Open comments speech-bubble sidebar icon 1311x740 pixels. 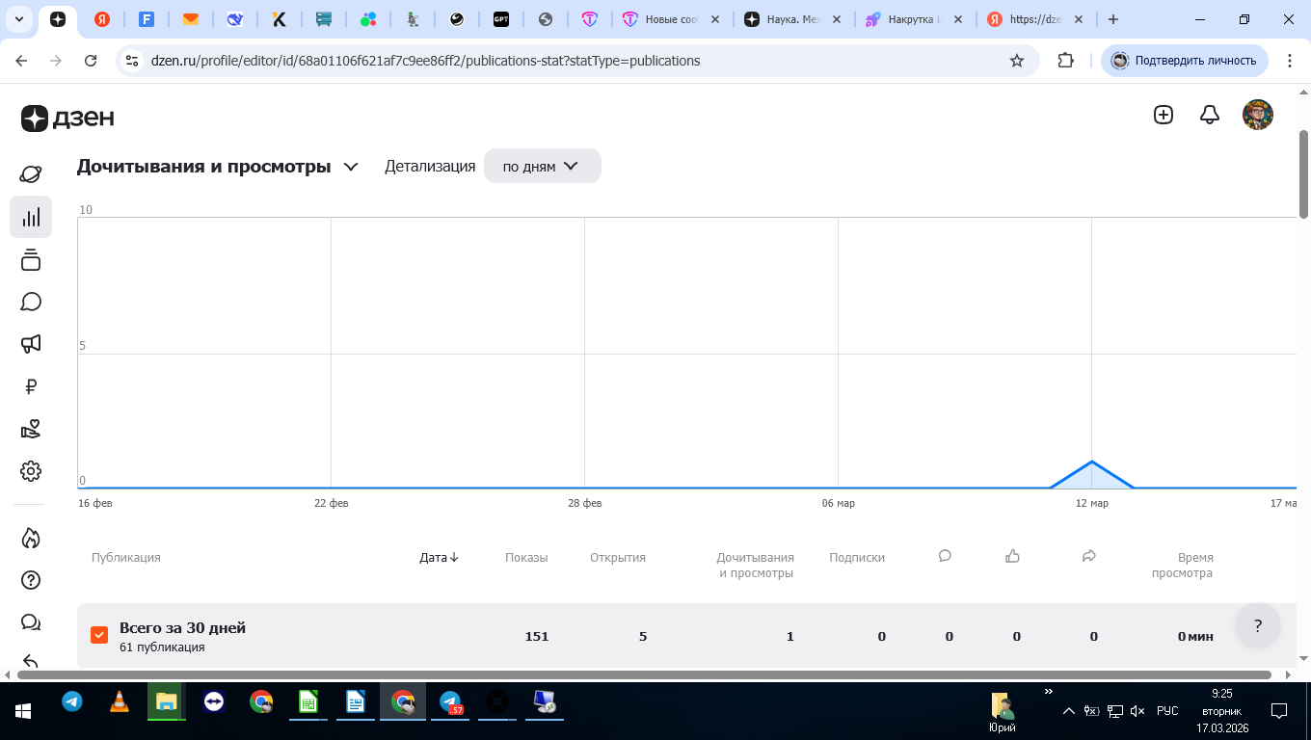(31, 302)
